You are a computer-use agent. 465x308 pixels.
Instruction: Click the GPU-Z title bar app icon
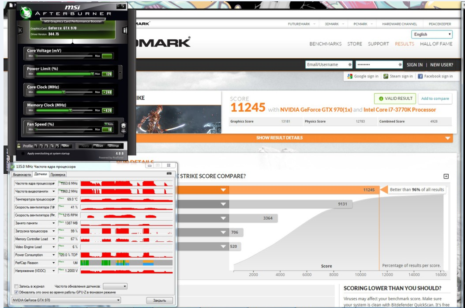(13, 166)
